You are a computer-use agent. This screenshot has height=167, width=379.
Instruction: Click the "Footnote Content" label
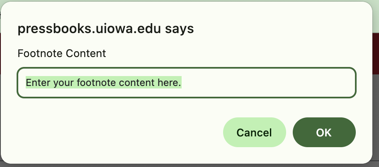click(61, 53)
